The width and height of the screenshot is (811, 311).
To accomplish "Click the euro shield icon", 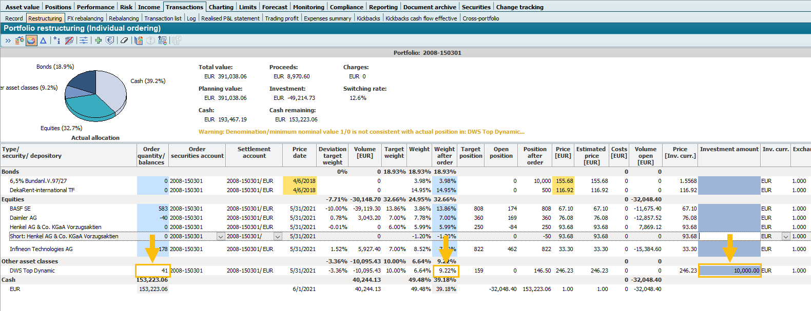I will (x=110, y=40).
